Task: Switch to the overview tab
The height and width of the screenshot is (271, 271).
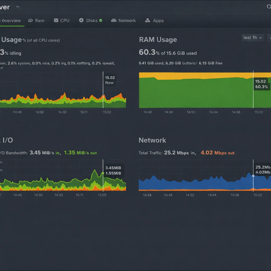Action: point(11,21)
